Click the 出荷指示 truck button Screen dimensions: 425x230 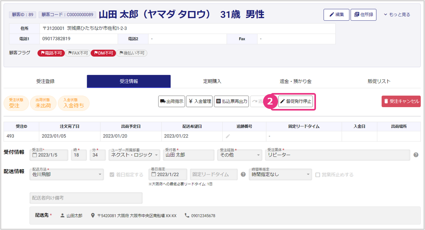coord(172,101)
